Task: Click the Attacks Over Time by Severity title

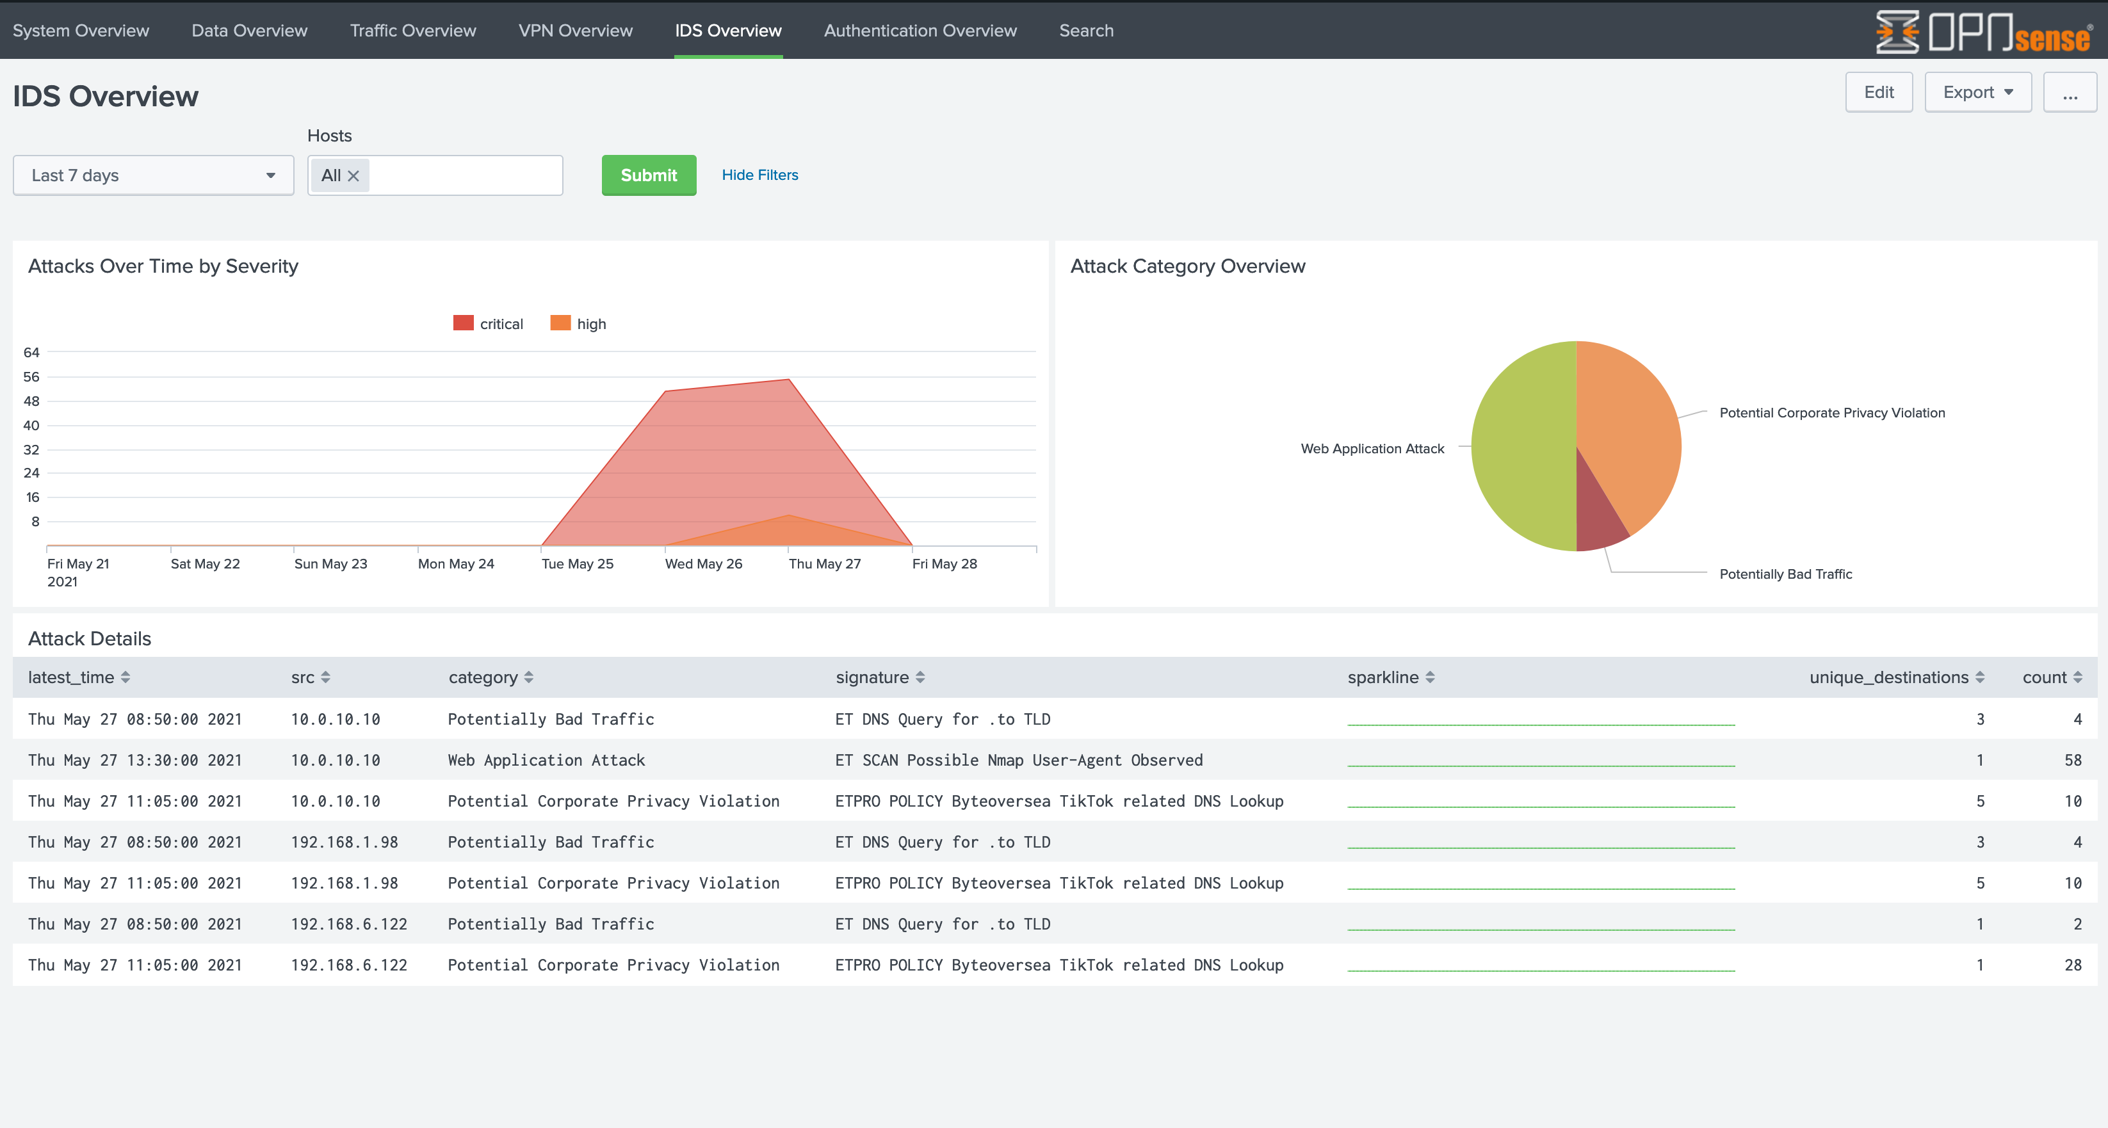Action: 163,266
